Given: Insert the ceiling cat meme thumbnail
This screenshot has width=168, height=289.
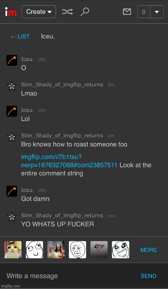Looking at the screenshot, I should [x=99, y=250].
